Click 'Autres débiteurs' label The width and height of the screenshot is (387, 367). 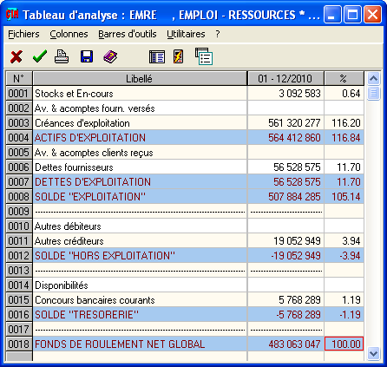68,226
